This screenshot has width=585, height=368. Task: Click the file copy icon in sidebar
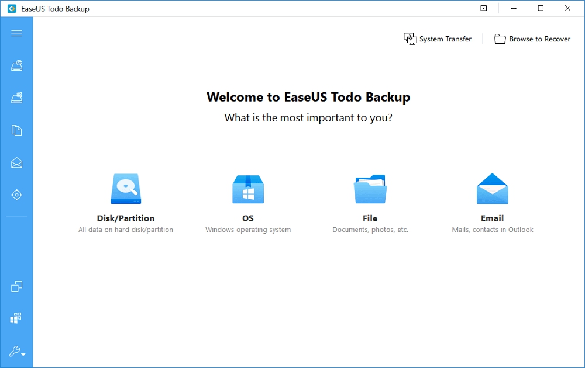pyautogui.click(x=16, y=130)
